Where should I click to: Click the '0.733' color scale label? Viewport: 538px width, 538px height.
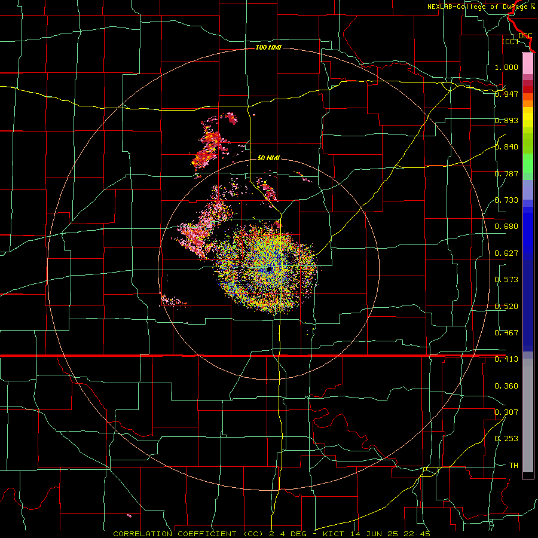pyautogui.click(x=506, y=200)
